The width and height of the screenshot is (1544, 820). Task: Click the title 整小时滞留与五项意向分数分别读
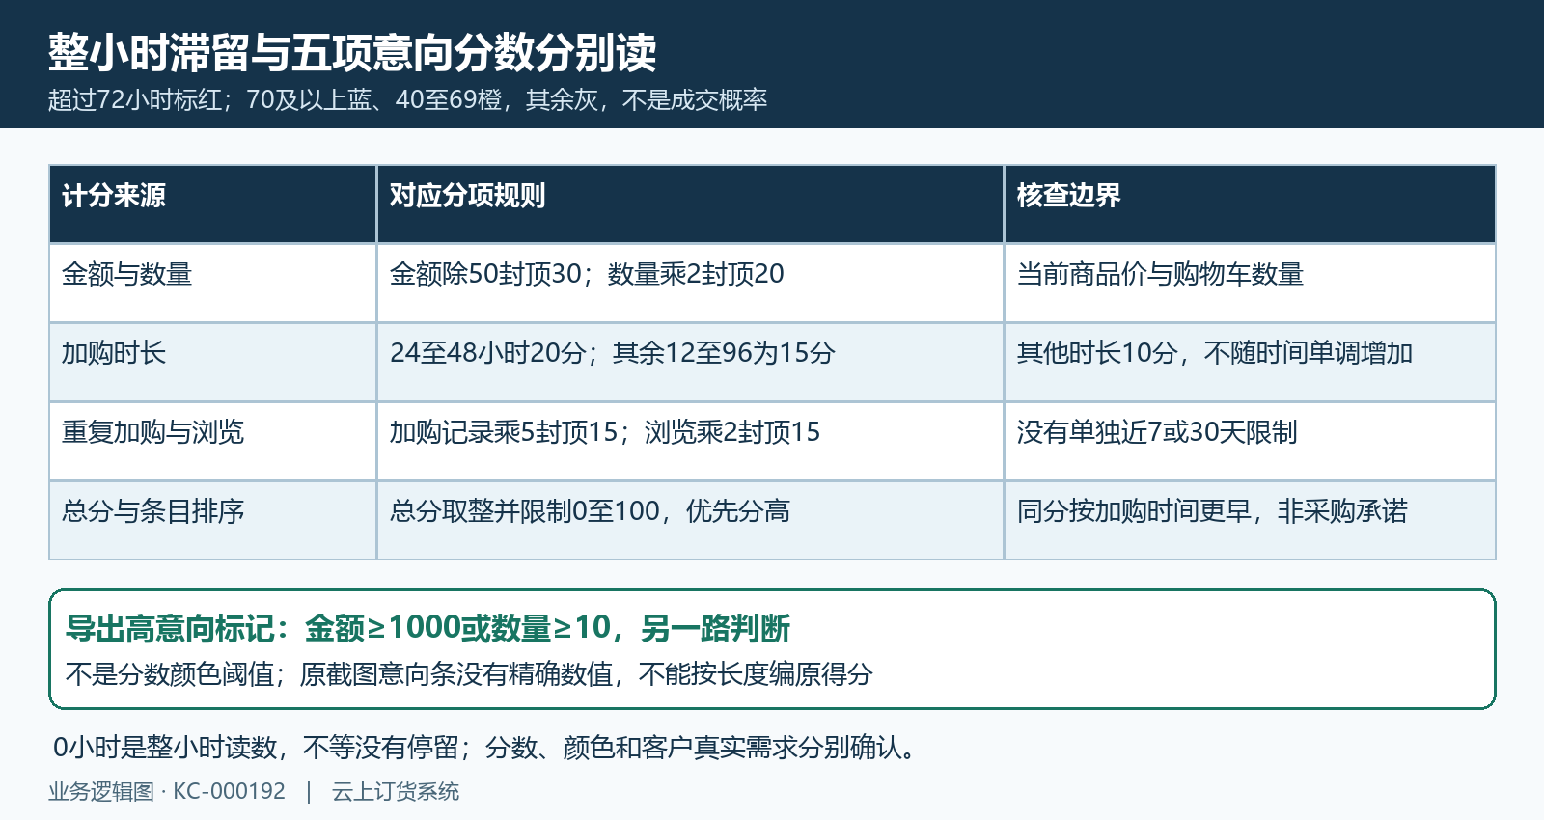[352, 52]
